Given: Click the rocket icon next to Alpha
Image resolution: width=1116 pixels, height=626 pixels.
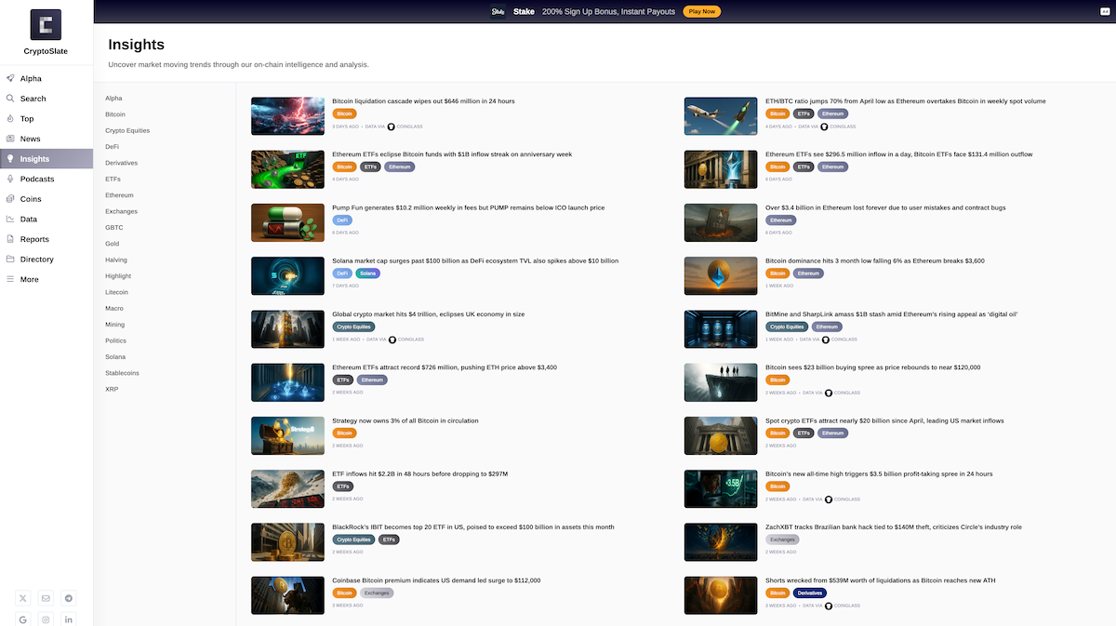Looking at the screenshot, I should pyautogui.click(x=10, y=78).
